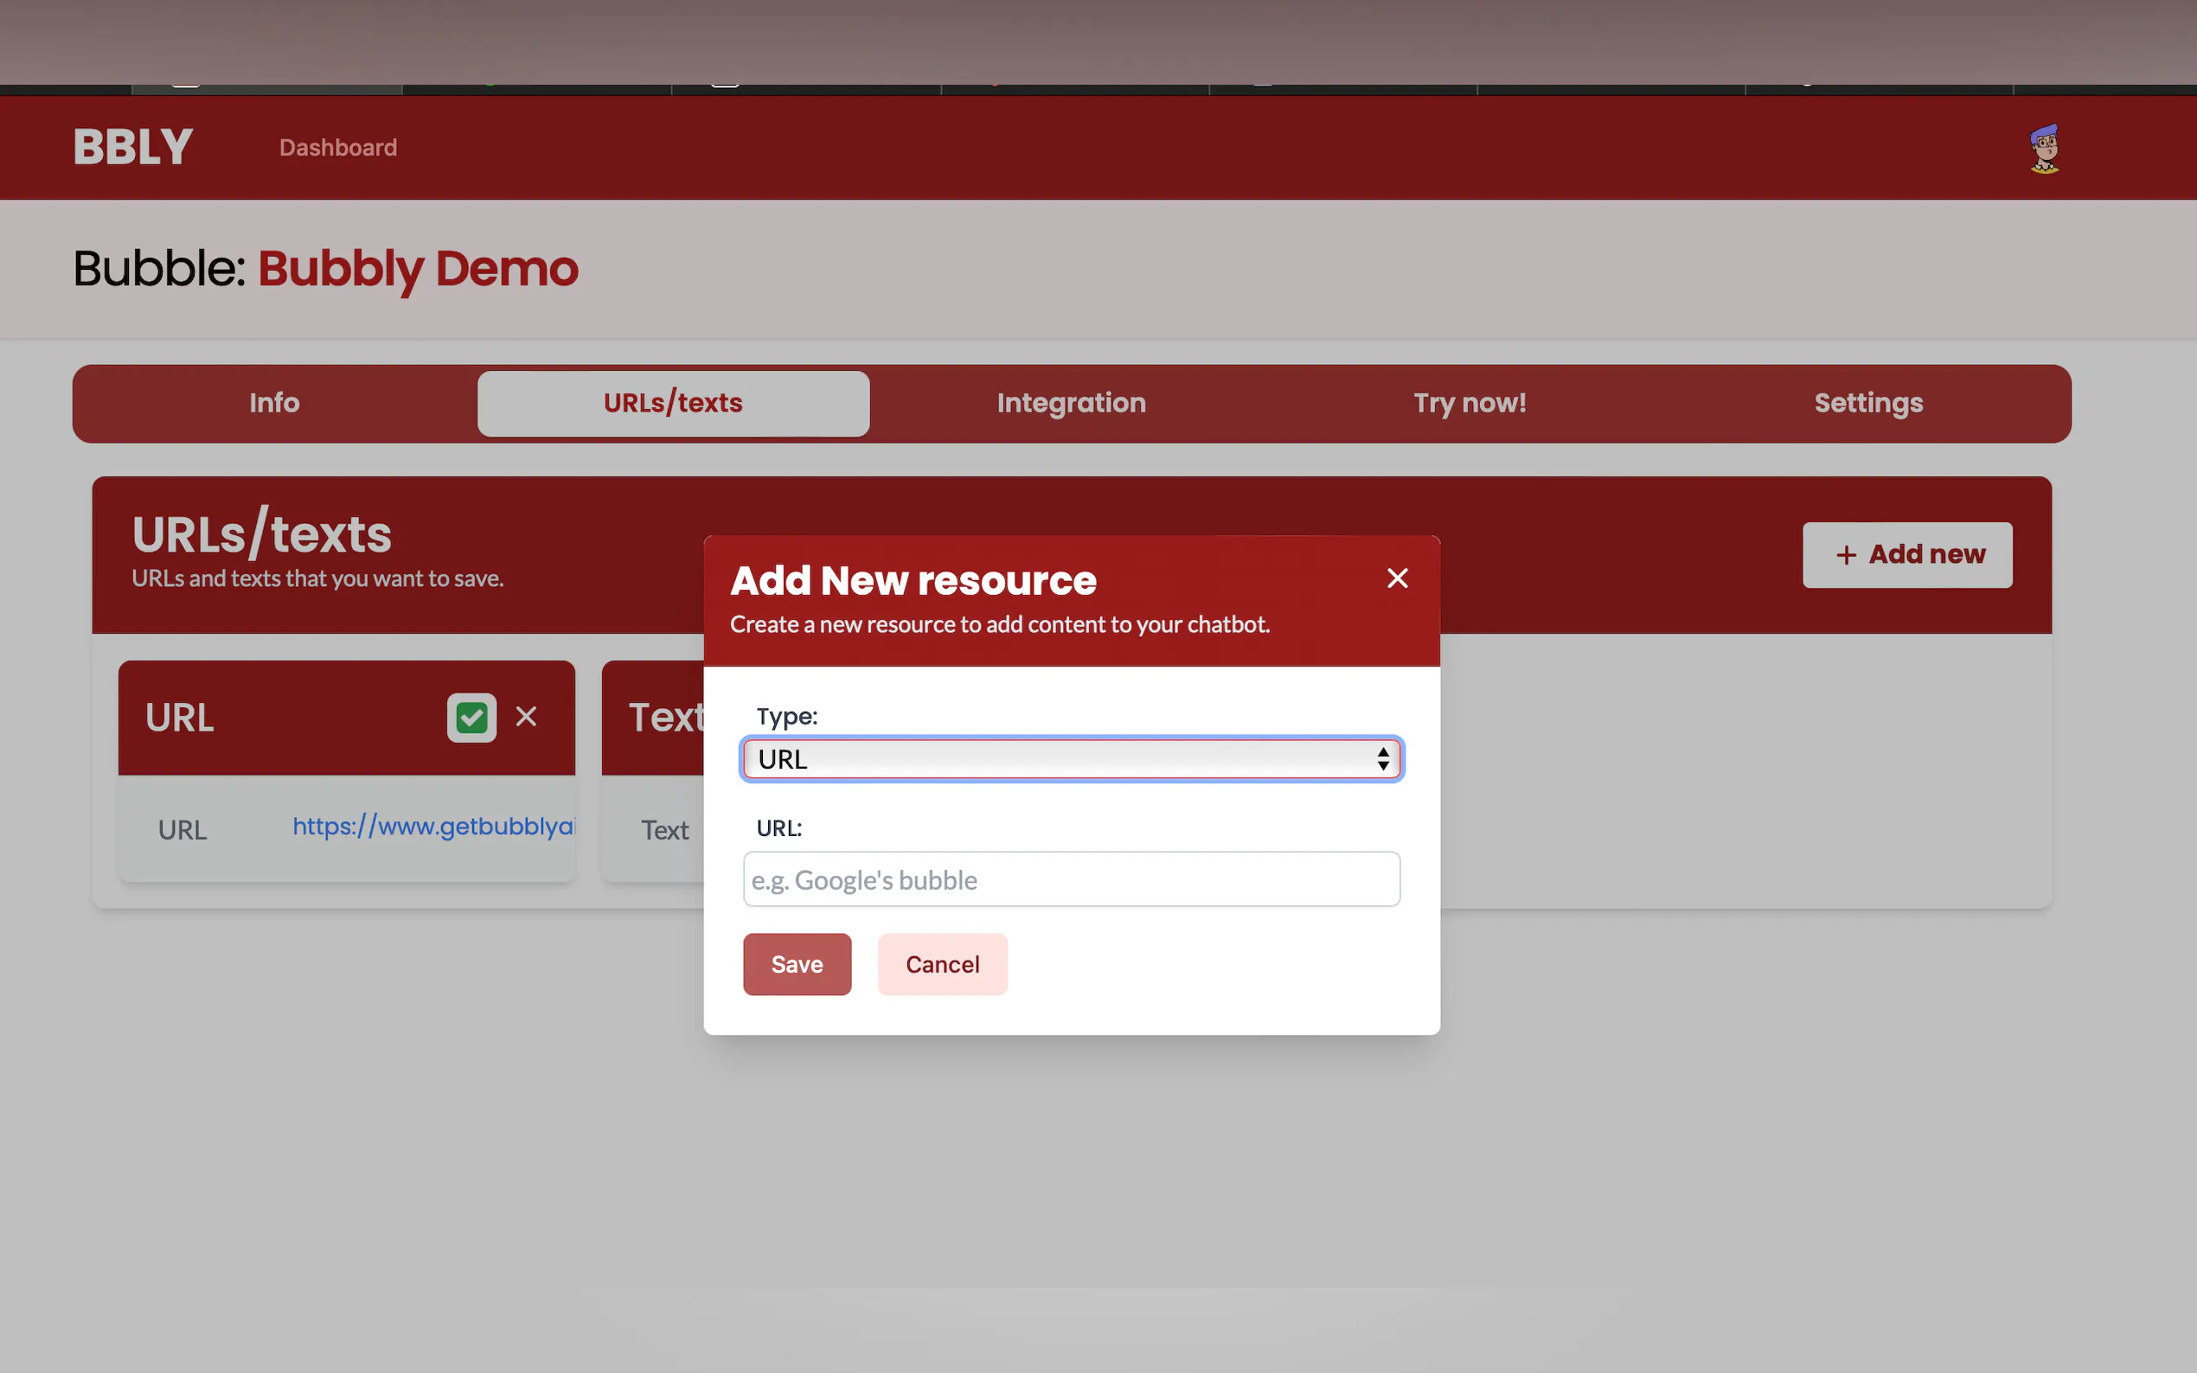Image resolution: width=2197 pixels, height=1373 pixels.
Task: Click the URL card title header
Action: click(180, 718)
